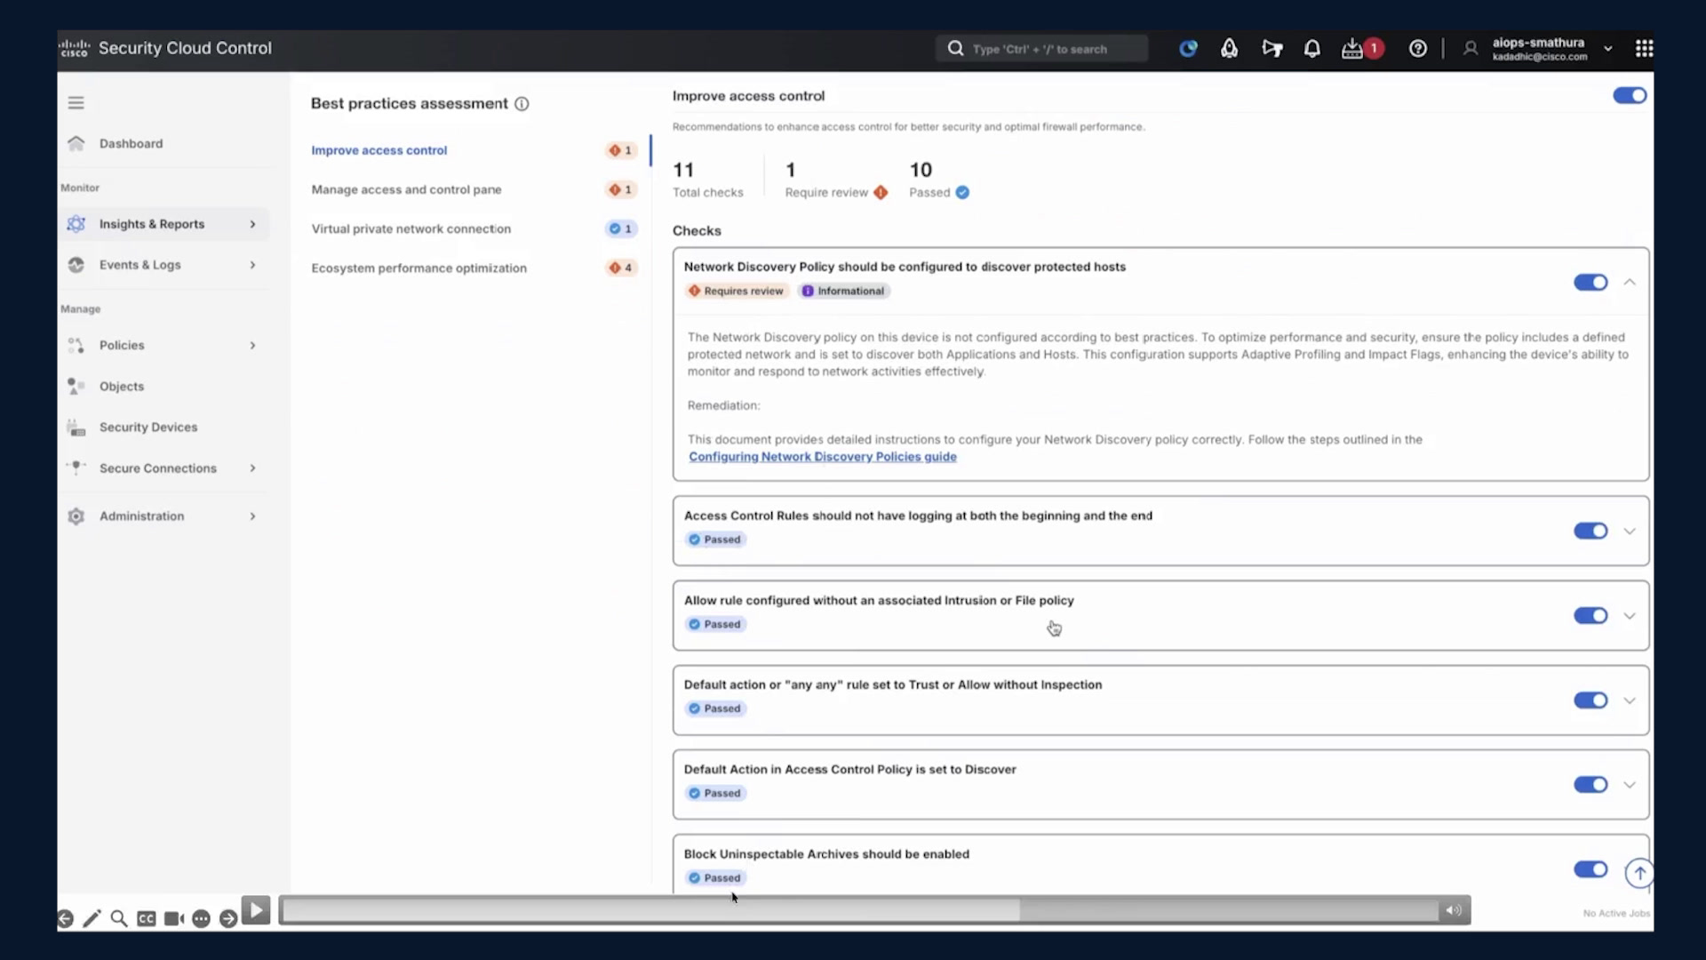This screenshot has width=1706, height=960.
Task: Toggle the CC closed captions icon
Action: pos(147,918)
